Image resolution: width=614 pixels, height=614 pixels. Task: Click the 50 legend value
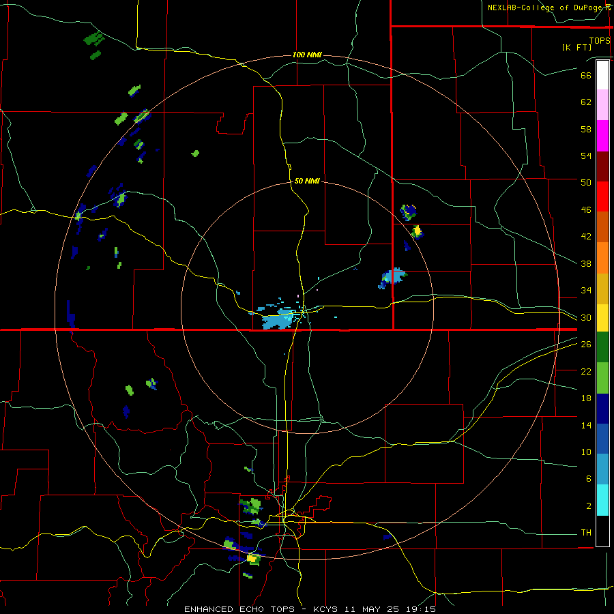coord(586,183)
